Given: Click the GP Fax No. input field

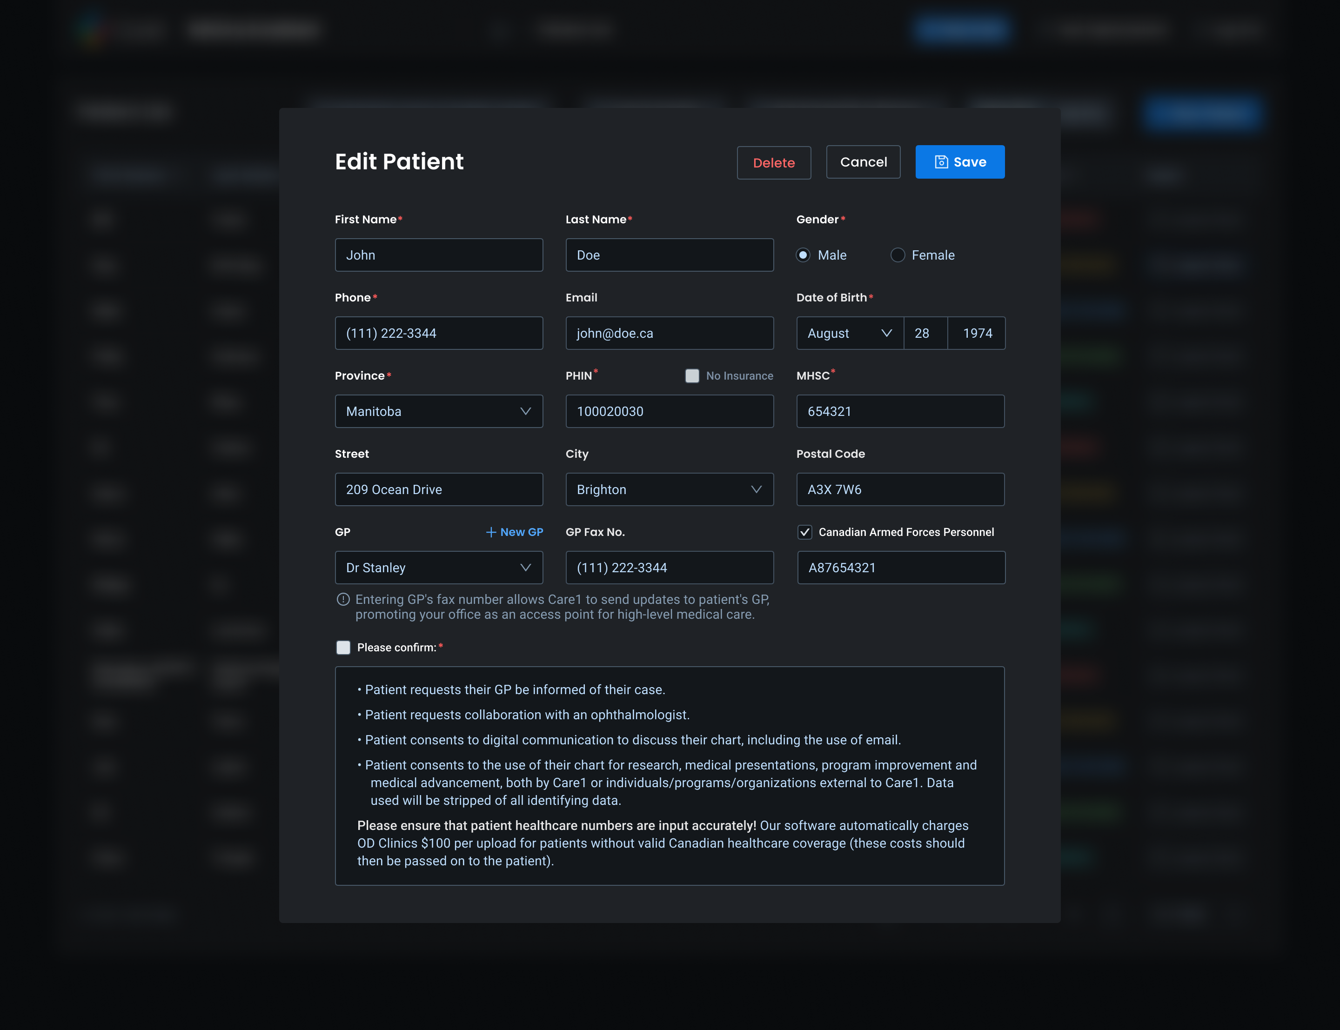Looking at the screenshot, I should click(x=669, y=568).
